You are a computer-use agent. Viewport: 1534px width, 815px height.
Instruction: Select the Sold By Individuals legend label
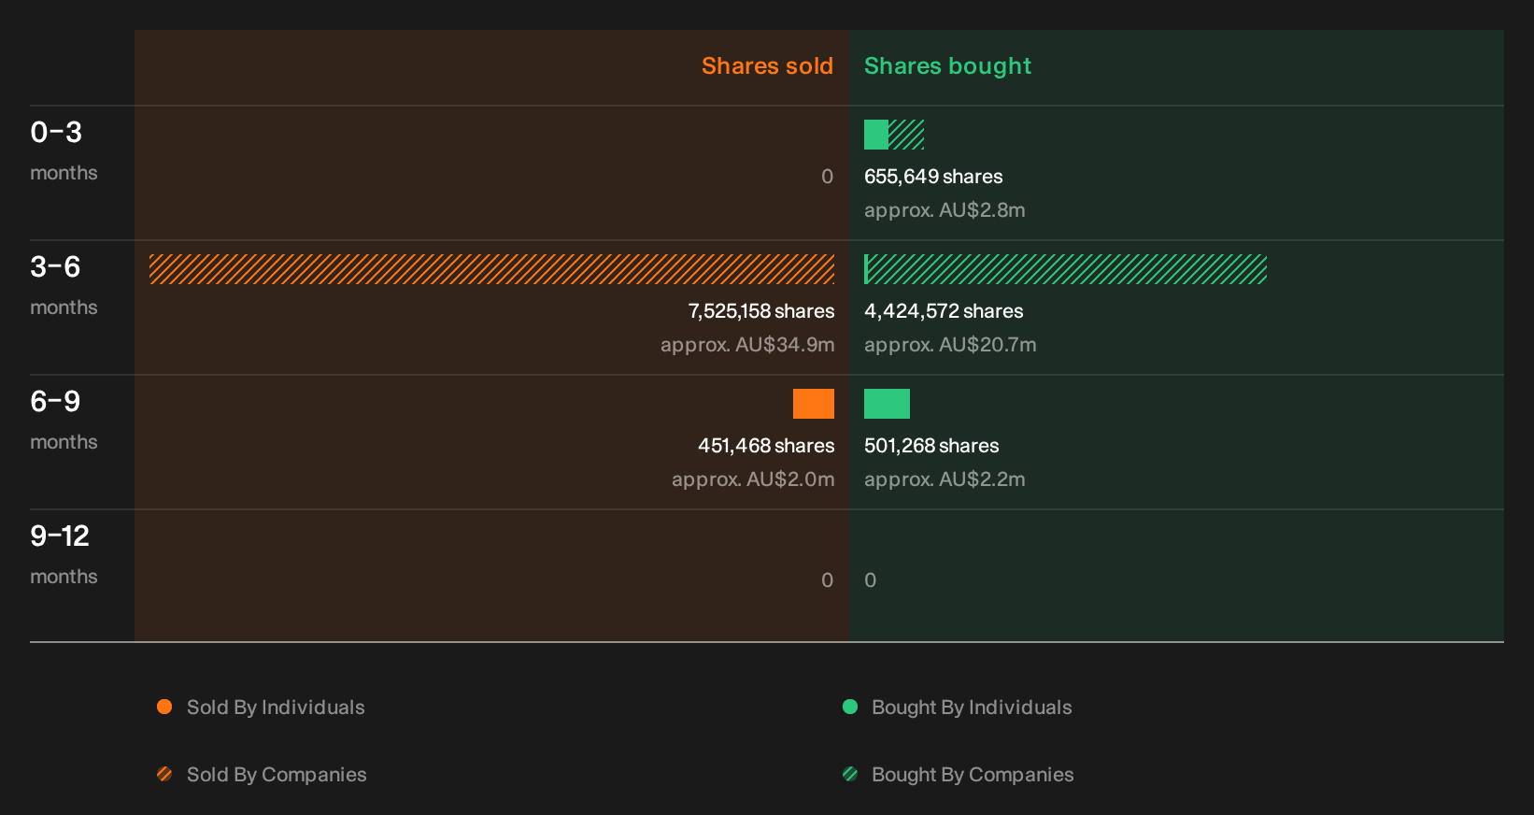pyautogui.click(x=276, y=708)
